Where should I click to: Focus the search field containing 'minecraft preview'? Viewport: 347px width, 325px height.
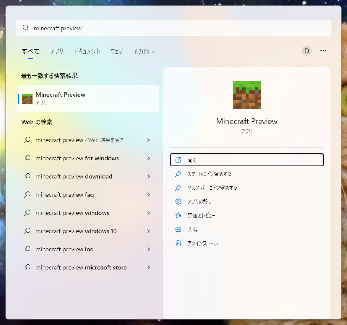tap(173, 28)
